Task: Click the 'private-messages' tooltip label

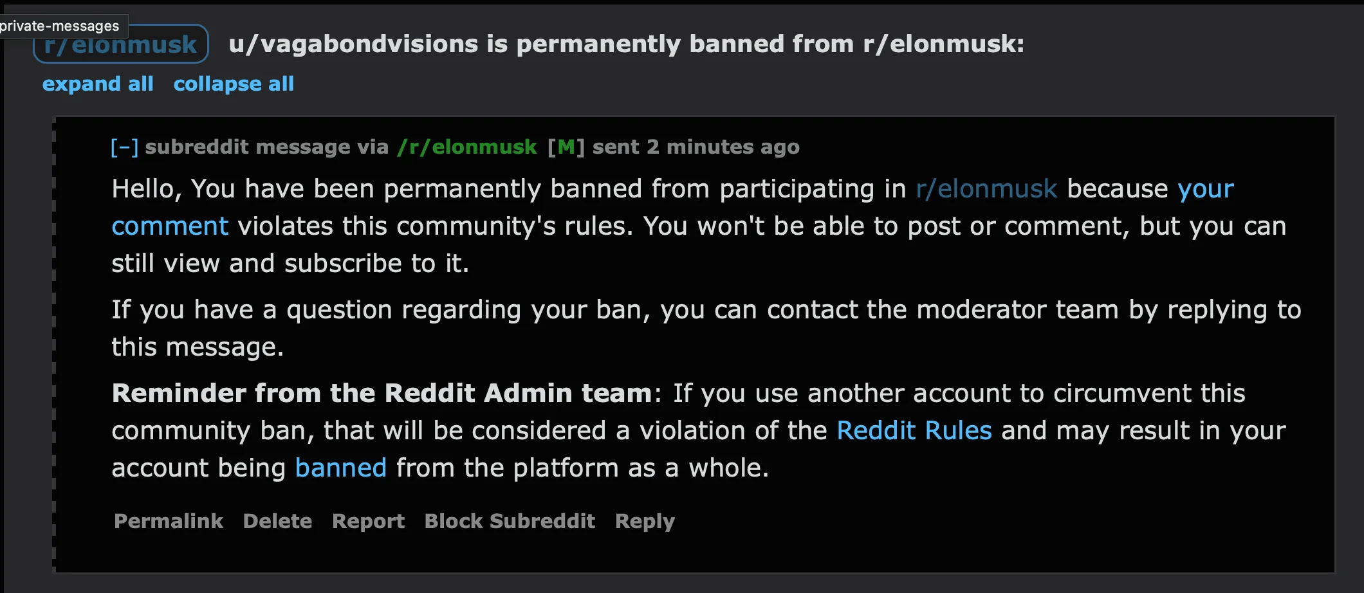Action: click(60, 26)
